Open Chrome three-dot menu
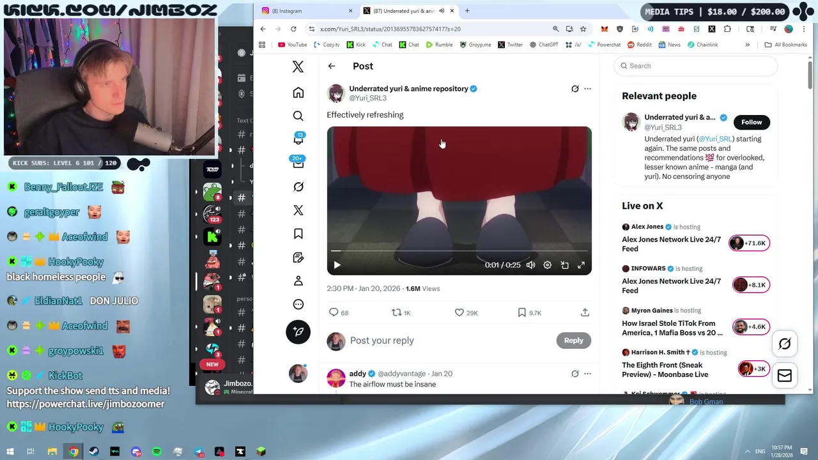Image resolution: width=818 pixels, height=460 pixels. click(804, 29)
